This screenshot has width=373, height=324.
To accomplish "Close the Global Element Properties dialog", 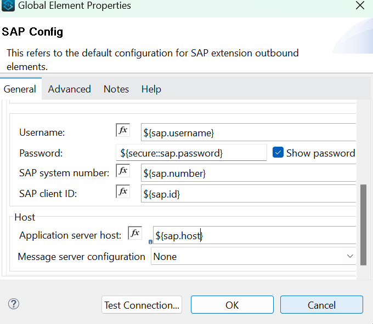I will click(x=360, y=6).
